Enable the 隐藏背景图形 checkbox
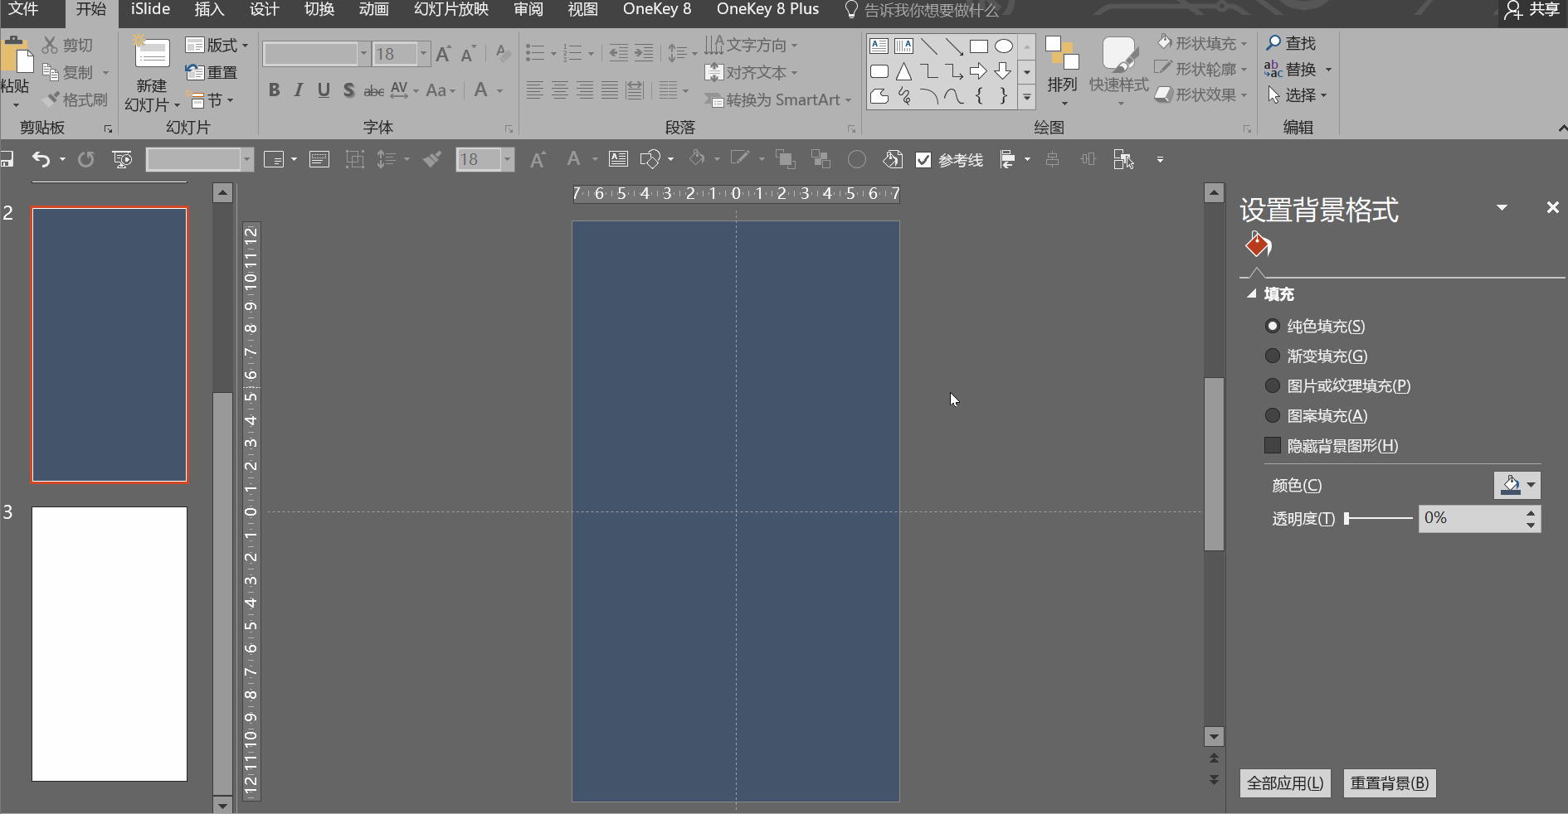Screen dimensions: 1568x814 [x=1273, y=445]
